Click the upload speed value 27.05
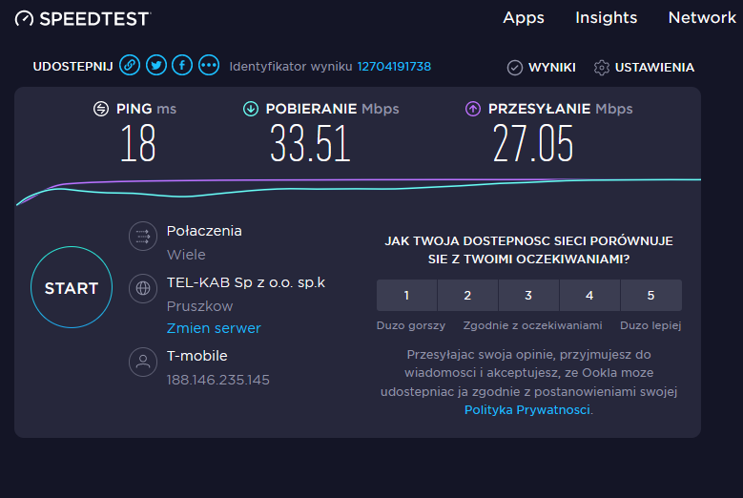Screen dimensions: 743x498 533,143
